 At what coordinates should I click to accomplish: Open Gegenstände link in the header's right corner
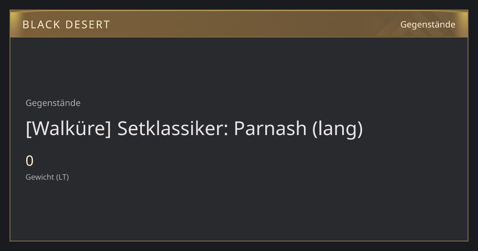coord(427,24)
